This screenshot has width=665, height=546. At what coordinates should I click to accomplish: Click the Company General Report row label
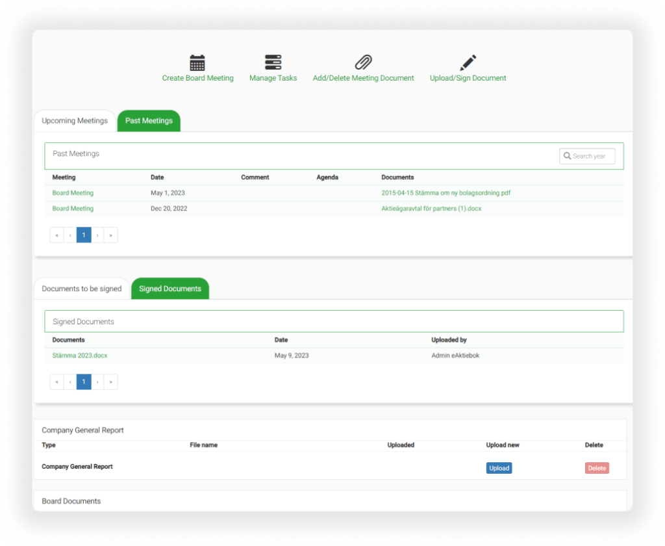pos(77,467)
